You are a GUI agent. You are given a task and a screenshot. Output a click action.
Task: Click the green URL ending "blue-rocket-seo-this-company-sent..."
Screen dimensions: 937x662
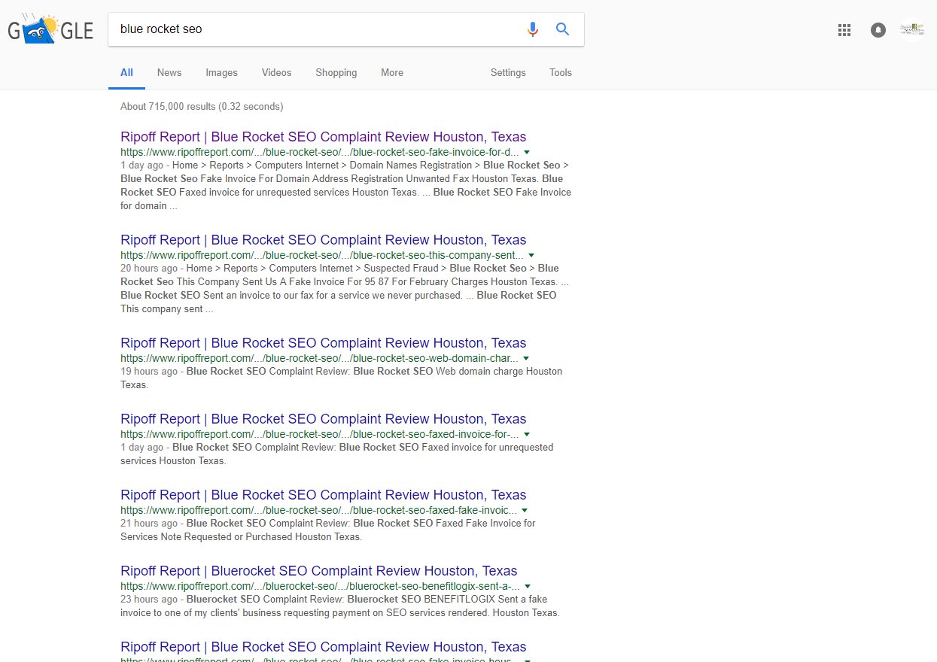click(322, 255)
